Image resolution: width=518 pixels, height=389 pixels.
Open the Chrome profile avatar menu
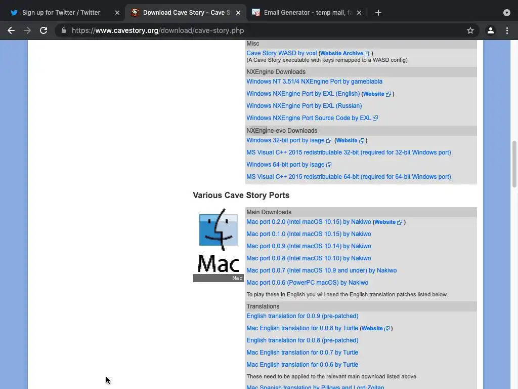(x=491, y=30)
